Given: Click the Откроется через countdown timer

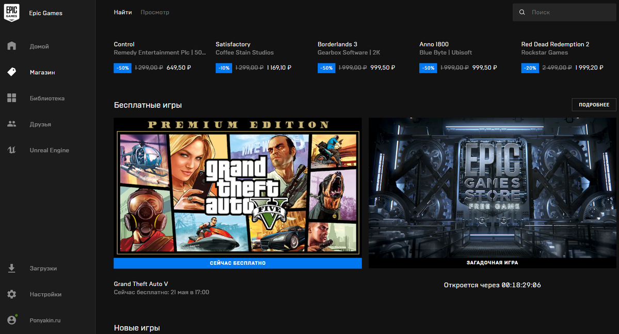Looking at the screenshot, I should coord(492,285).
